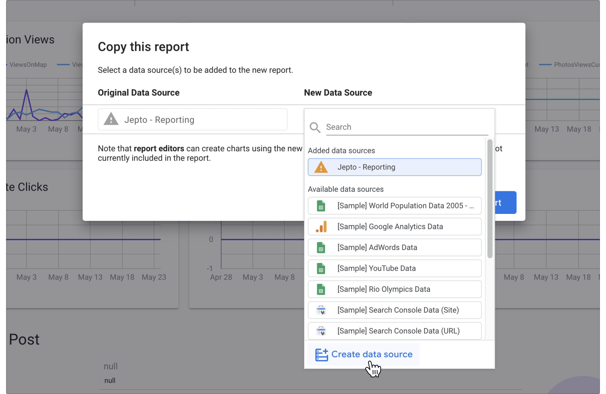The width and height of the screenshot is (606, 394).
Task: Click Sheets icon next to Rio Olympics Data
Action: tap(321, 289)
